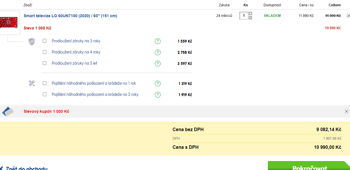Click the quantity input field

[x=244, y=16]
